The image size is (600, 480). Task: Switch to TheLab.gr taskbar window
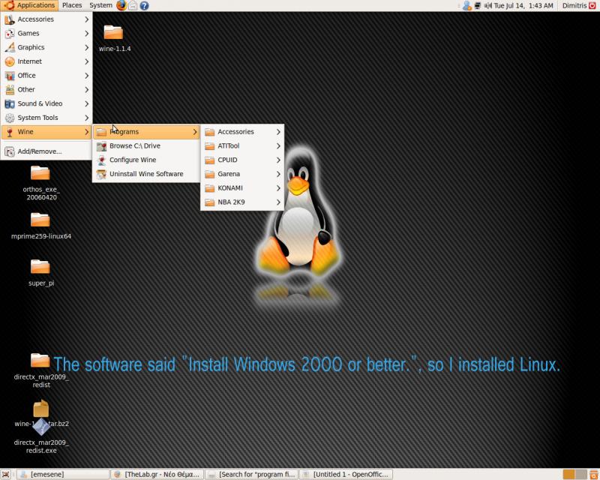[157, 475]
